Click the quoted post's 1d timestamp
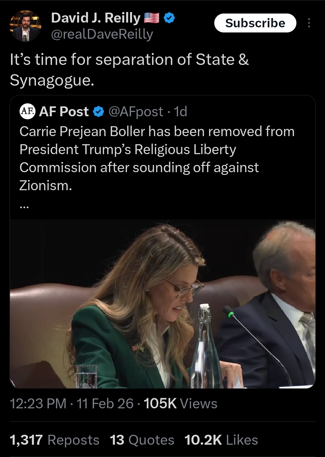 (181, 112)
